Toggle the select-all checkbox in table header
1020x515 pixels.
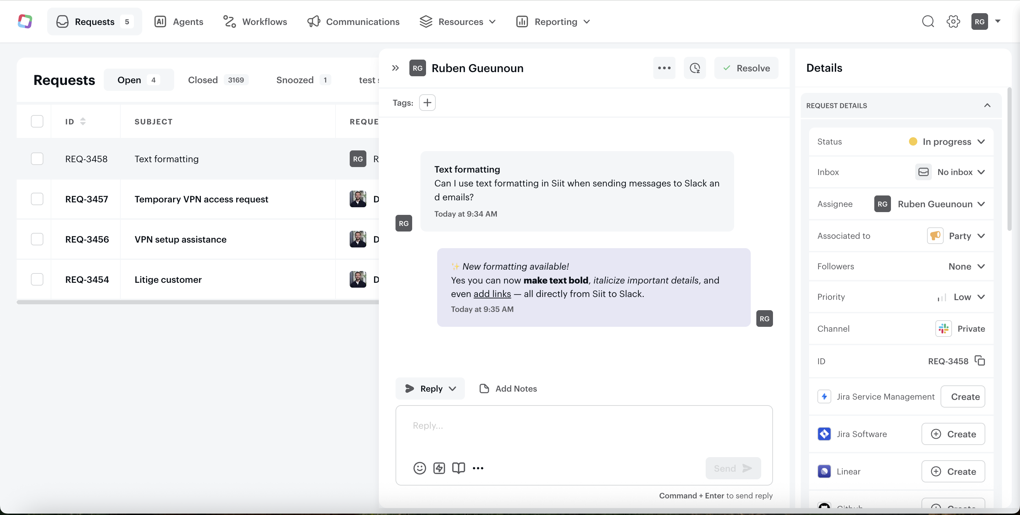[37, 121]
